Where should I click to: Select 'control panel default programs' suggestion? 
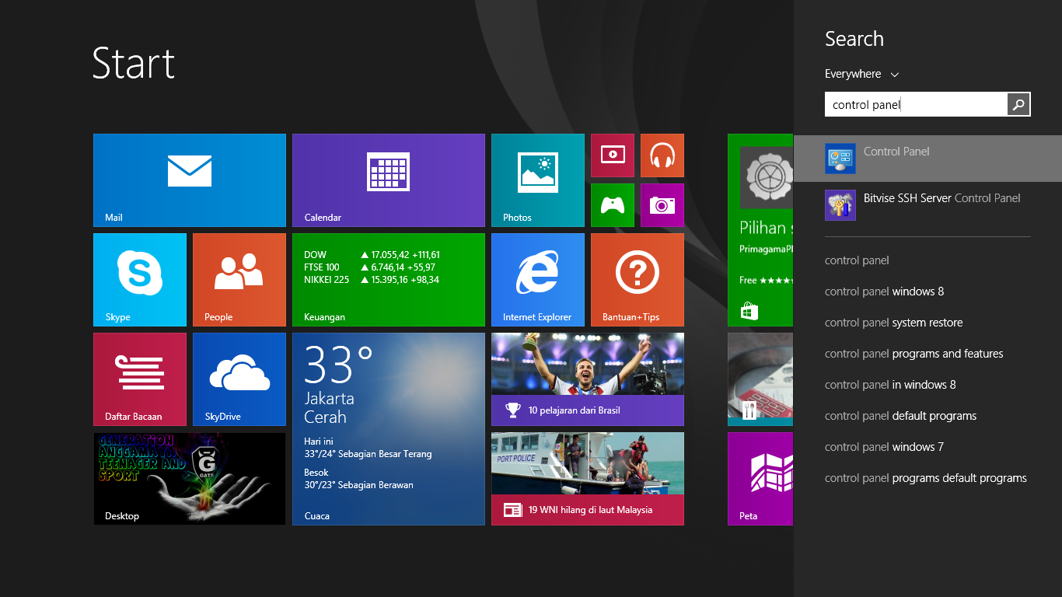click(901, 416)
